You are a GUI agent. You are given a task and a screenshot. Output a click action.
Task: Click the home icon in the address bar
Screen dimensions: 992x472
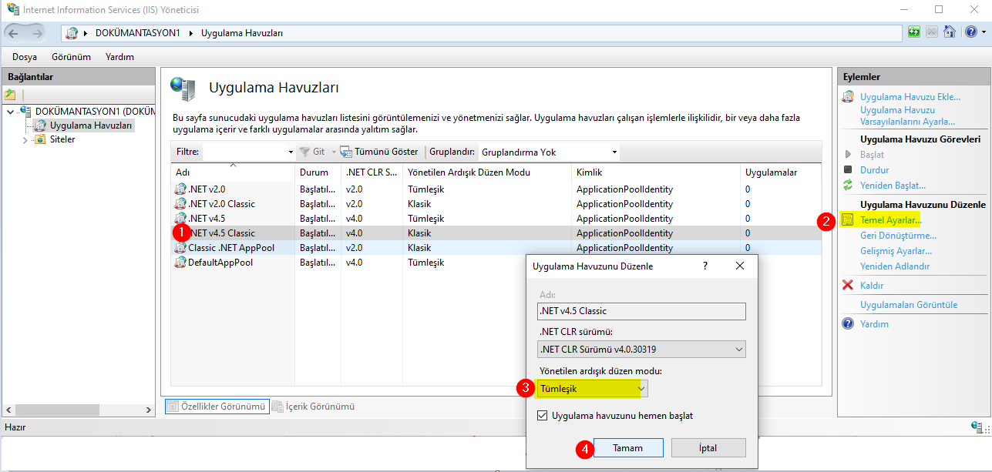click(950, 32)
